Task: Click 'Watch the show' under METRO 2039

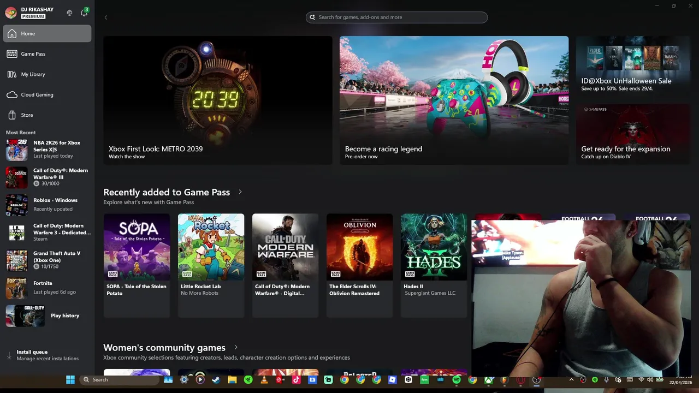Action: [x=127, y=157]
